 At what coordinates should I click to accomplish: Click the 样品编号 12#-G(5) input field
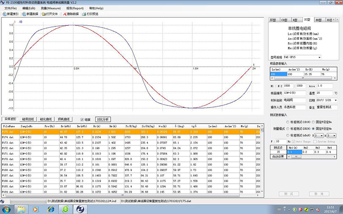[295, 93]
